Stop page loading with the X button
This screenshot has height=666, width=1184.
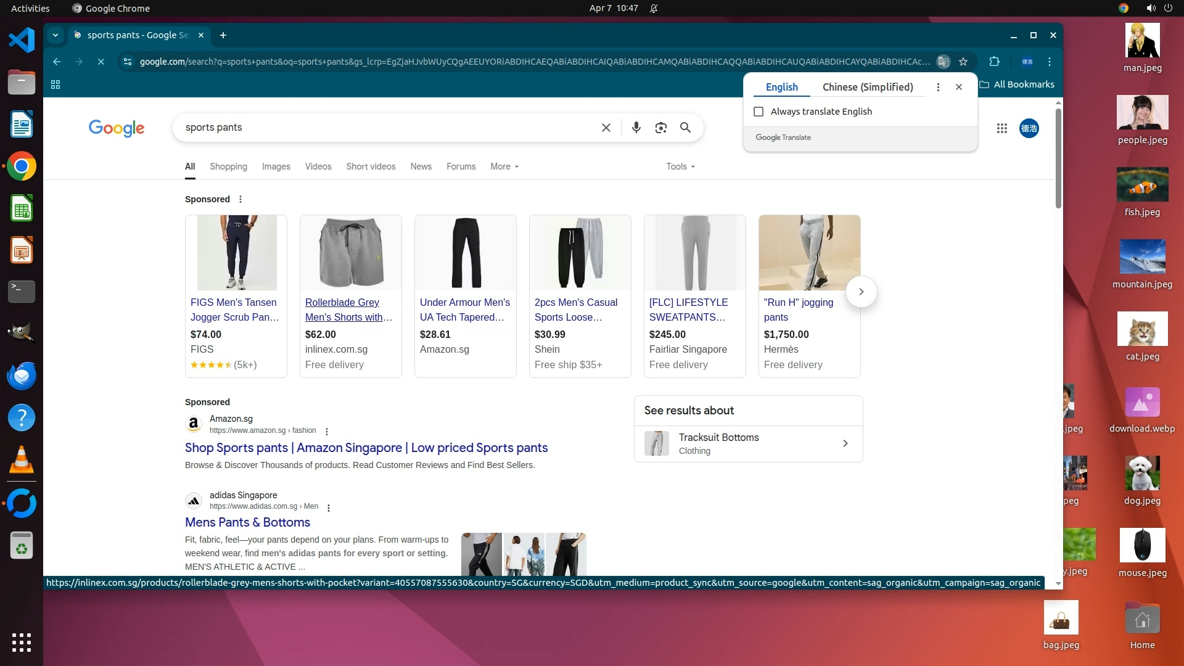coord(101,62)
